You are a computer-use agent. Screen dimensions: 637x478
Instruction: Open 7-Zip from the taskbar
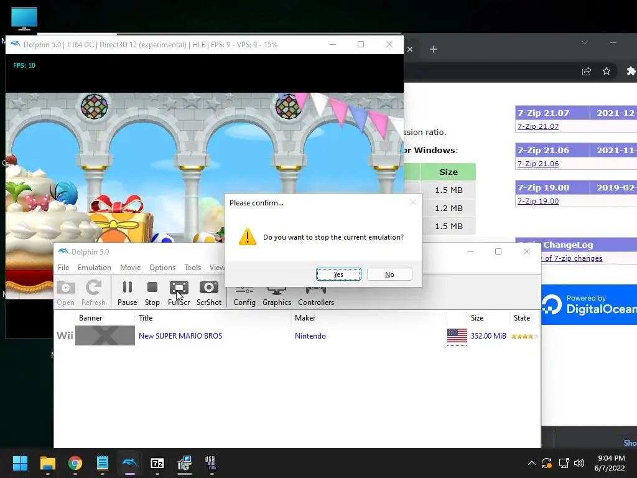[157, 463]
